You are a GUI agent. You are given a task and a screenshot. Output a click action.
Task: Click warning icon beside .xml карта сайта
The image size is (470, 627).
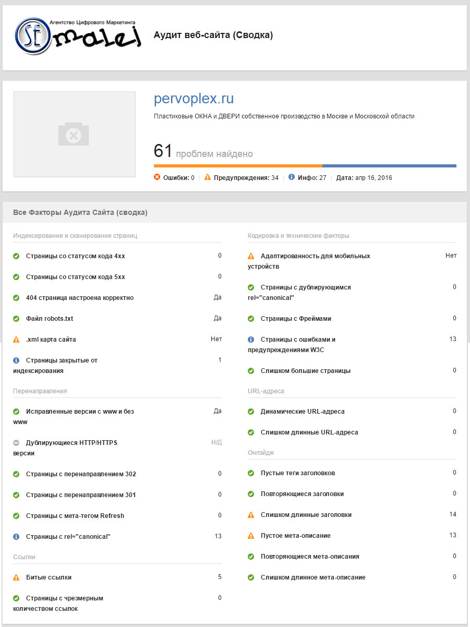pyautogui.click(x=16, y=340)
